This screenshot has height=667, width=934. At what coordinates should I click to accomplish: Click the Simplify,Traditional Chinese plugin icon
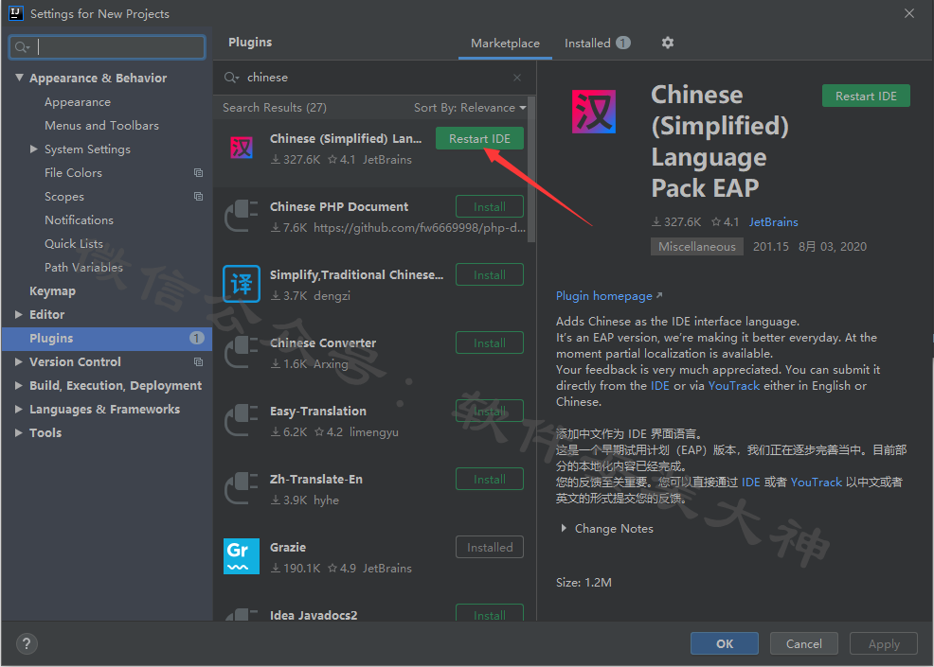[x=242, y=284]
